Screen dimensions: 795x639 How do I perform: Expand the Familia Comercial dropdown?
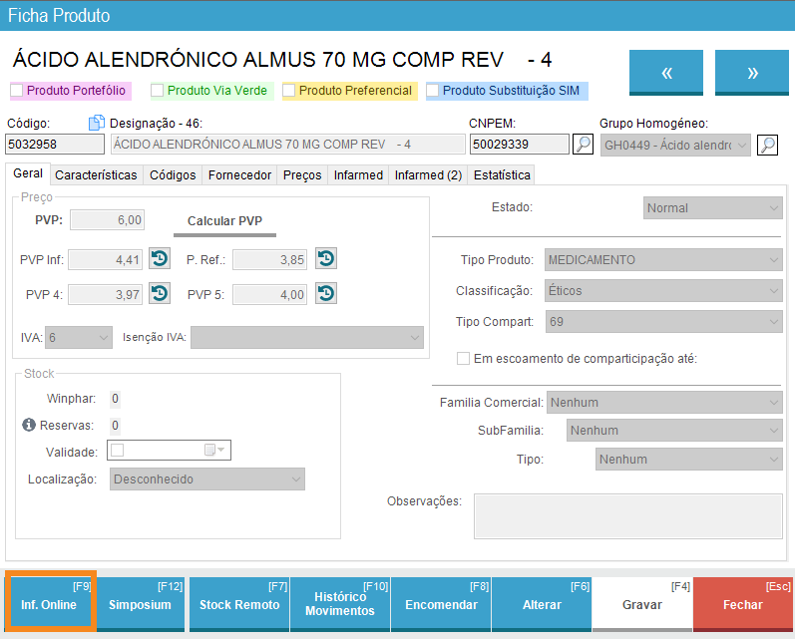(x=663, y=403)
